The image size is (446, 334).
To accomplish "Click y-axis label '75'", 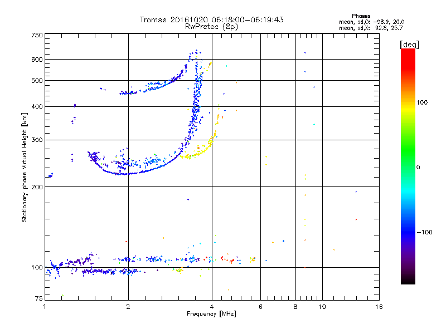I will pyautogui.click(x=39, y=298).
